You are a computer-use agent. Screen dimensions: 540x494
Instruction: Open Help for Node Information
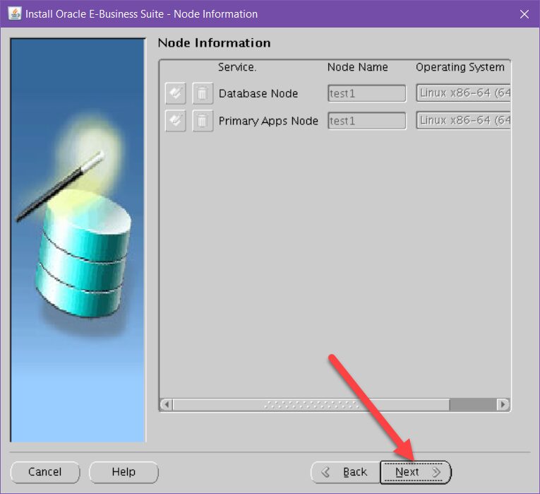click(x=124, y=472)
